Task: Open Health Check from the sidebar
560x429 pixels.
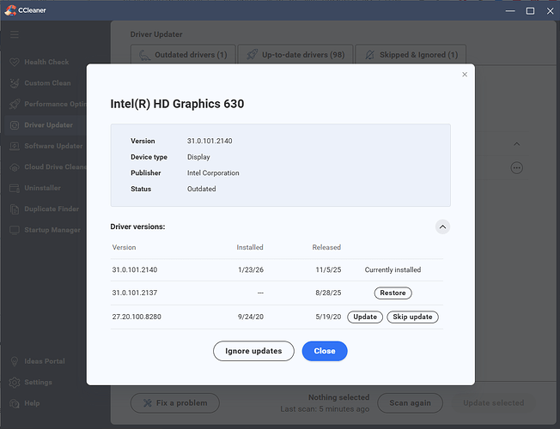Action: (x=46, y=63)
